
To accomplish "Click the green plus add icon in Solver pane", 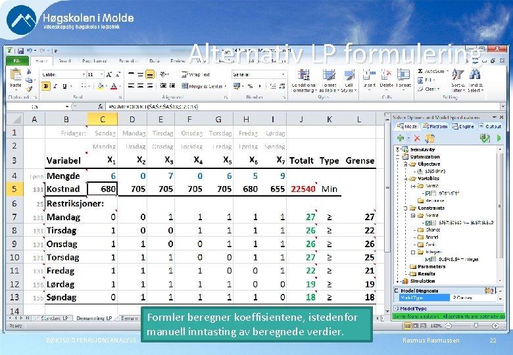I will (x=401, y=138).
